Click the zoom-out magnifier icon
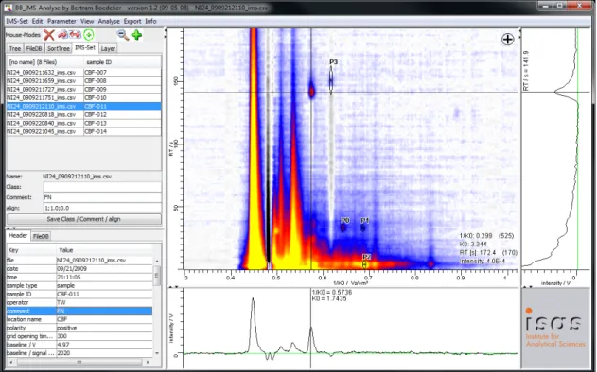Image resolution: width=597 pixels, height=372 pixels. 123,35
